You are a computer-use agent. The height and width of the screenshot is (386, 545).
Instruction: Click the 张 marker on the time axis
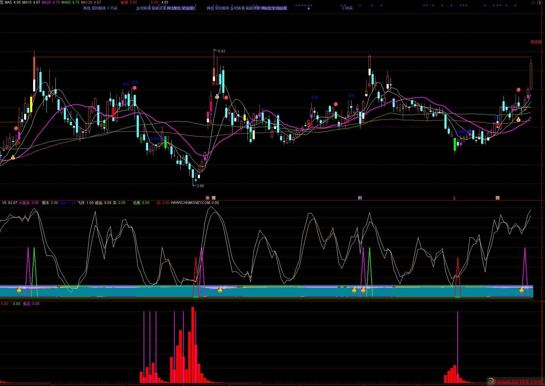point(207,198)
